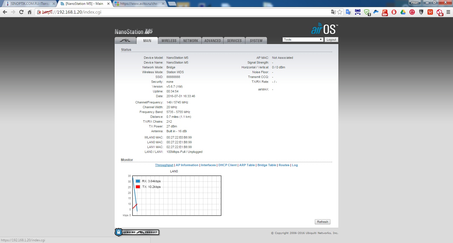Close the SINOPTIK browser tab

54,4
